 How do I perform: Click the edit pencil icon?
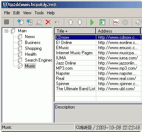tap(39, 22)
